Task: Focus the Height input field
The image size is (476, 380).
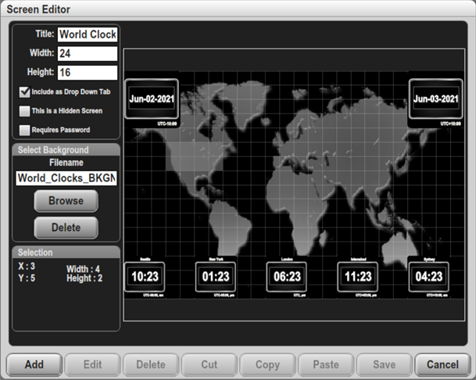Action: click(x=87, y=73)
